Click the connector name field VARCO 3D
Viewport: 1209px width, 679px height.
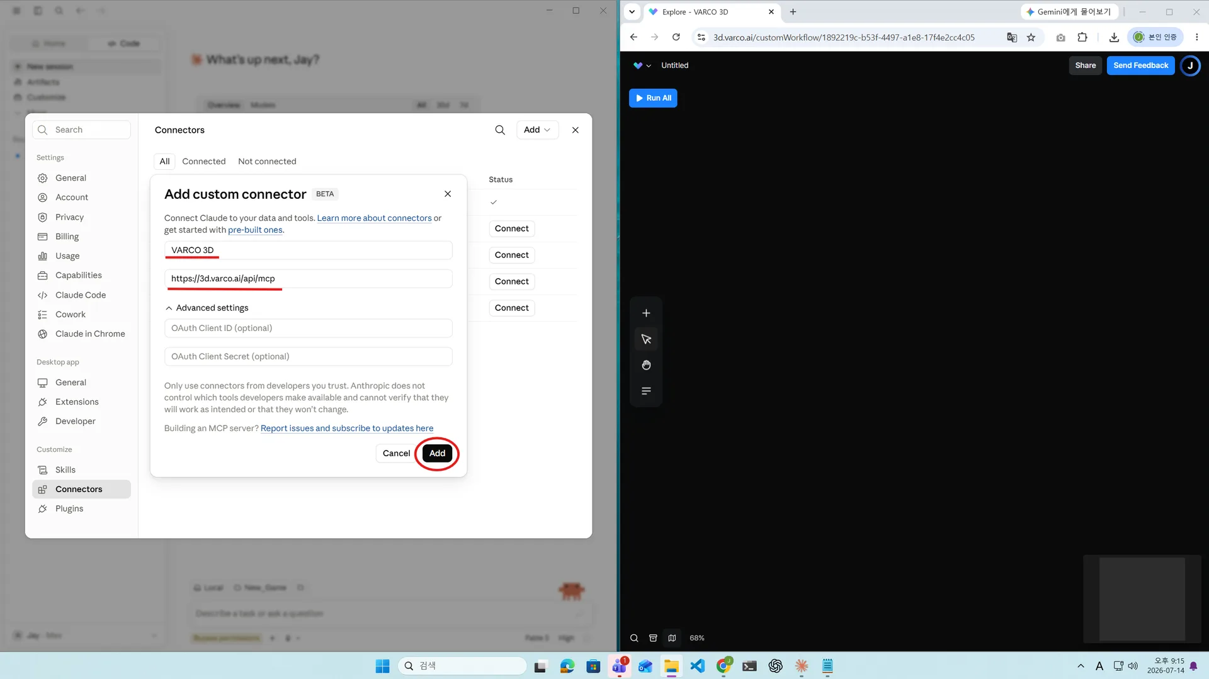tap(309, 250)
